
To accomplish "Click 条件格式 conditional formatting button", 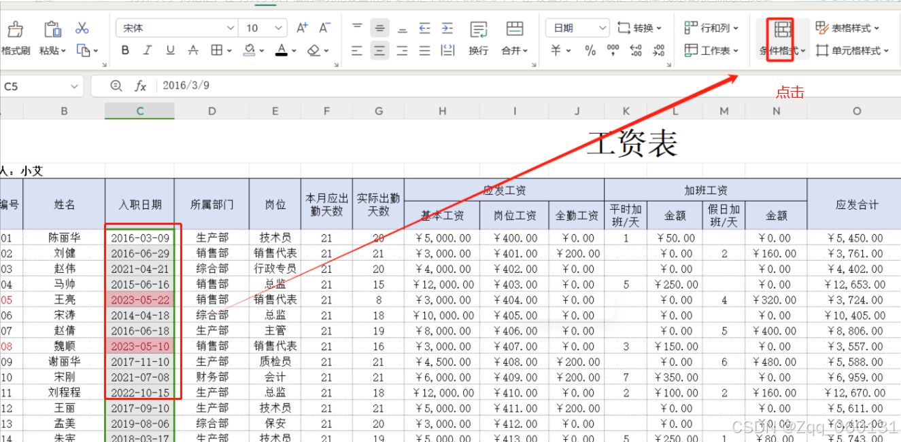I will 782,39.
